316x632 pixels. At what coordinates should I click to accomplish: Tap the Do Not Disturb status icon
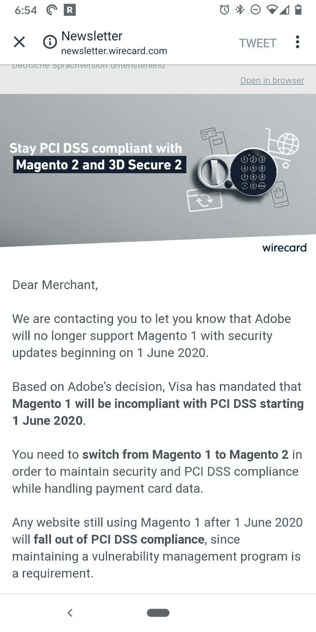tap(256, 10)
